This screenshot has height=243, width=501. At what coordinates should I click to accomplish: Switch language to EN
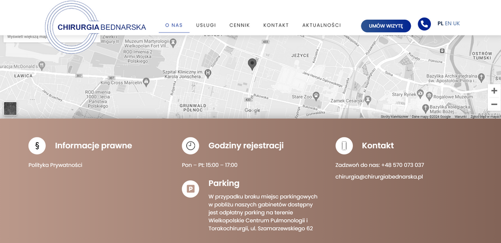pyautogui.click(x=448, y=23)
